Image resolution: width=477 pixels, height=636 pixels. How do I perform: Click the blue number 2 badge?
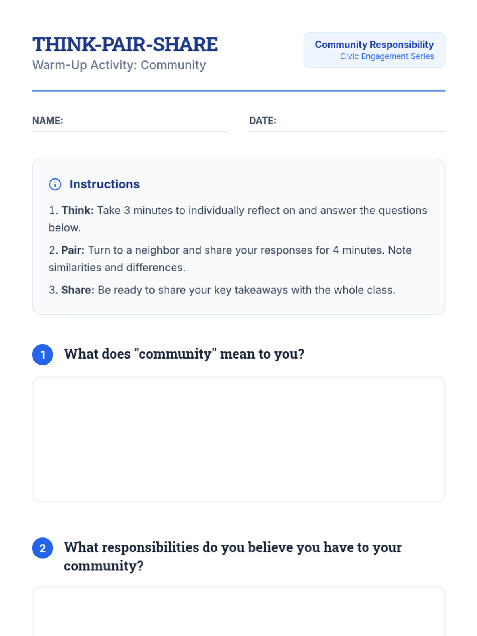[43, 548]
